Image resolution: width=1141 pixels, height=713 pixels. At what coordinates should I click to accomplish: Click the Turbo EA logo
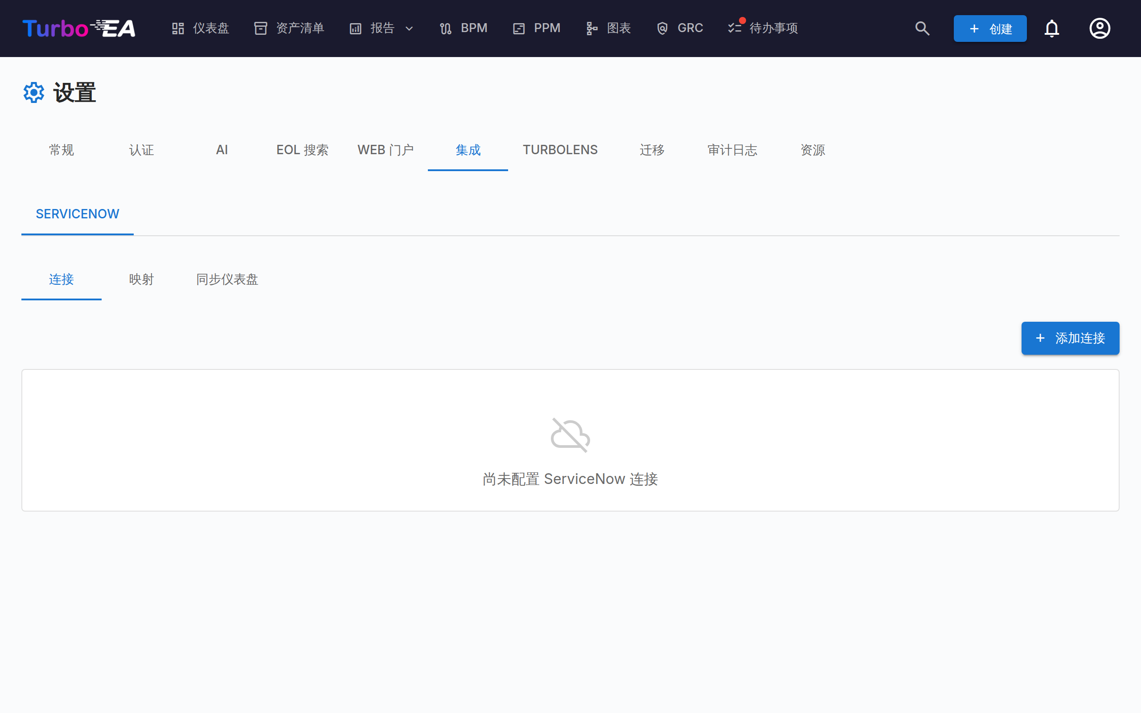click(x=79, y=28)
